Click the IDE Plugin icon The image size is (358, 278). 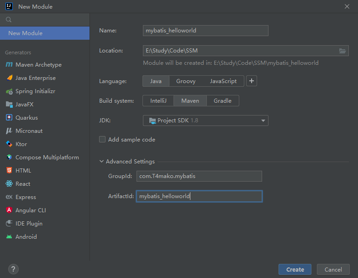[9, 223]
